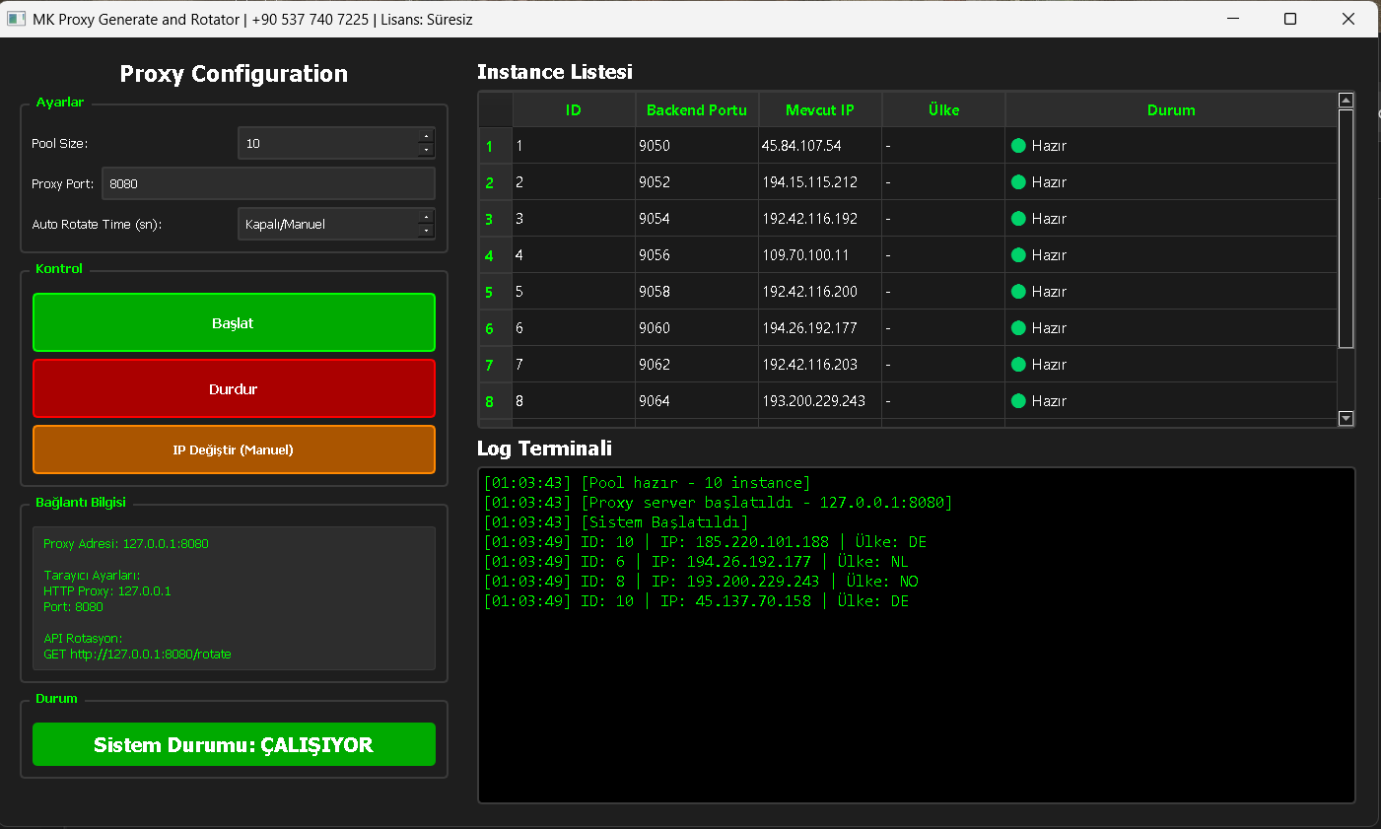The image size is (1381, 829).
Task: Sort by the ID column header
Action: pyautogui.click(x=574, y=109)
